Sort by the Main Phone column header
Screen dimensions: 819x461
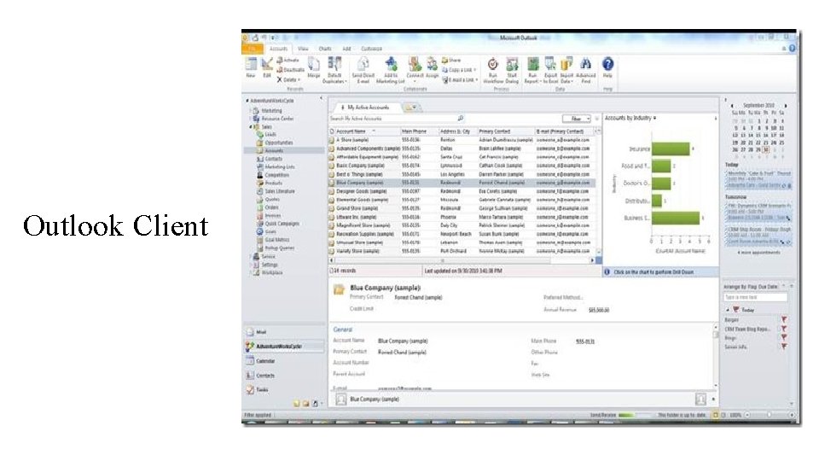pos(419,131)
